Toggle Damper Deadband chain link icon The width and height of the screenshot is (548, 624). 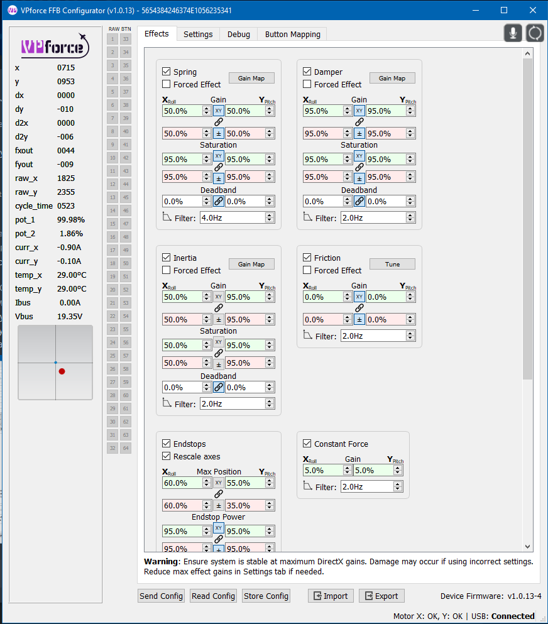[359, 201]
